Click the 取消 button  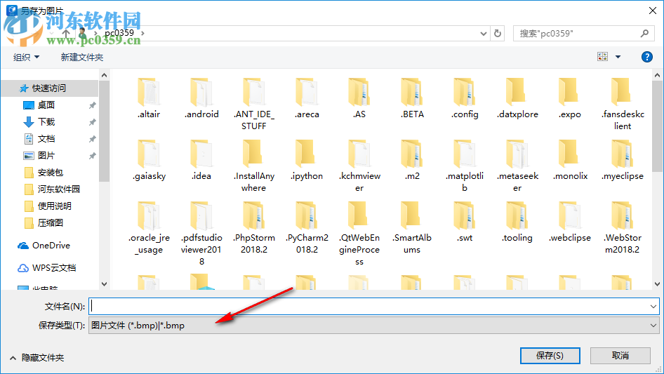[x=620, y=355]
